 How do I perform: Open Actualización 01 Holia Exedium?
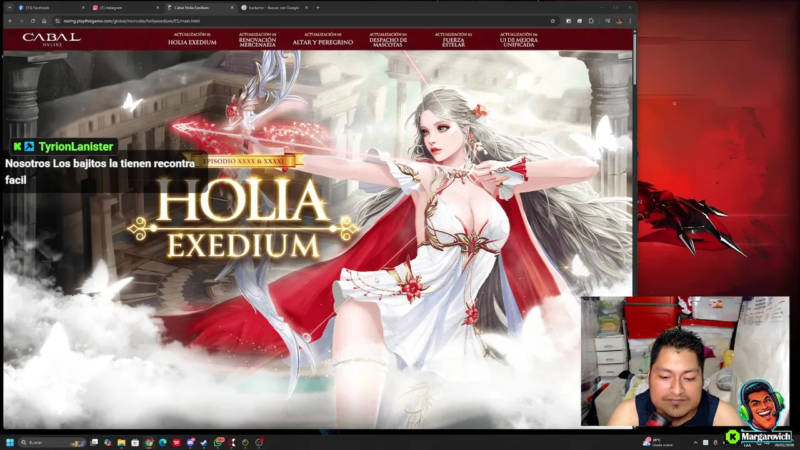(x=192, y=39)
